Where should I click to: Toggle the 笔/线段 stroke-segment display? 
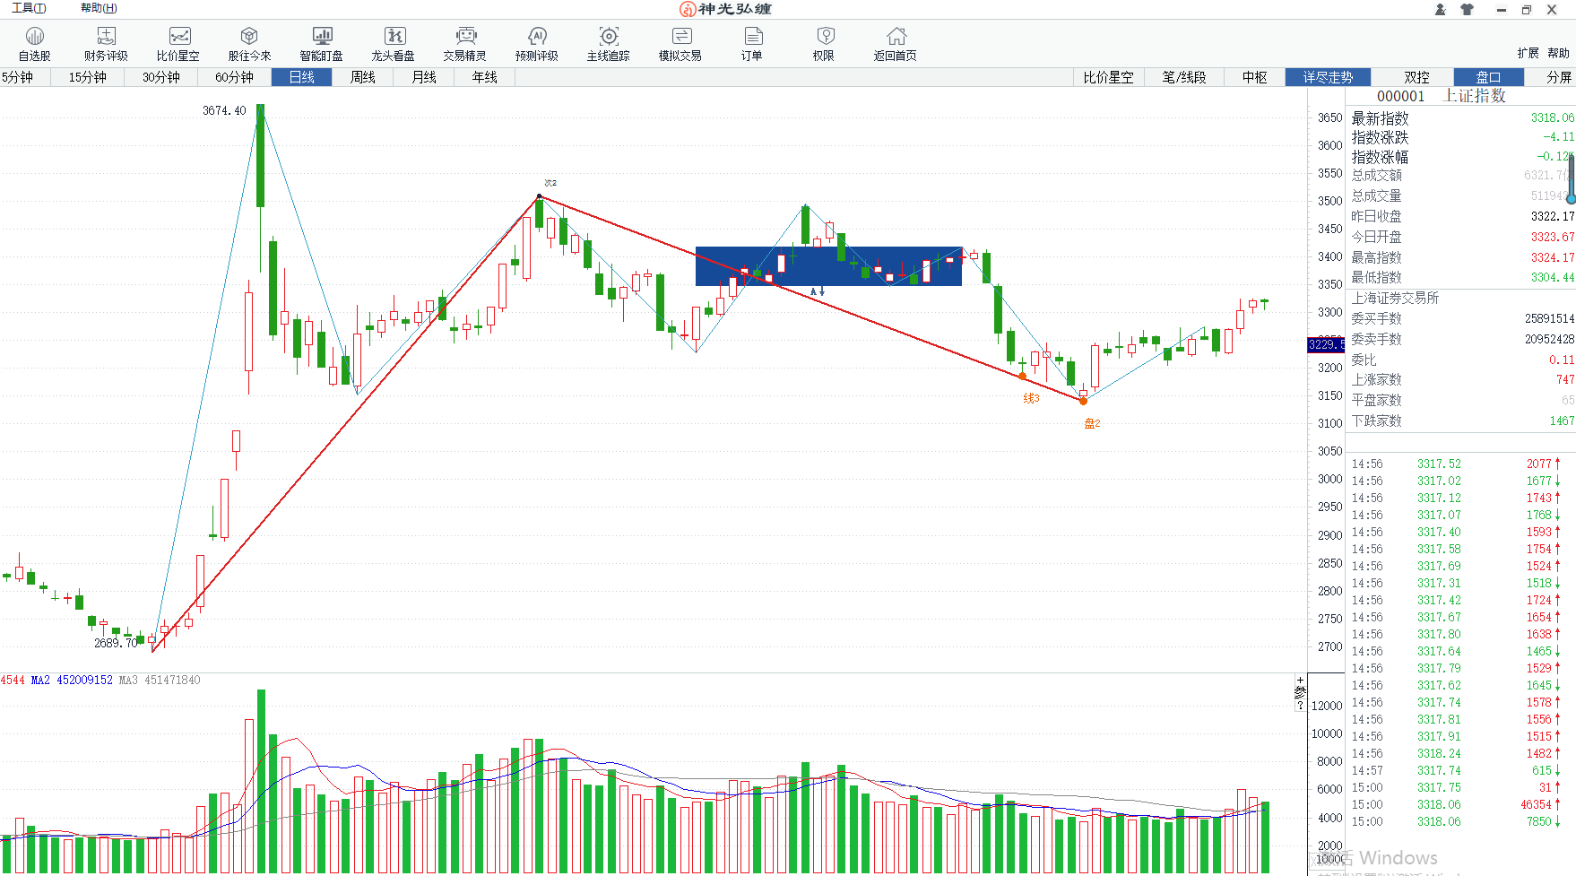pos(1184,77)
